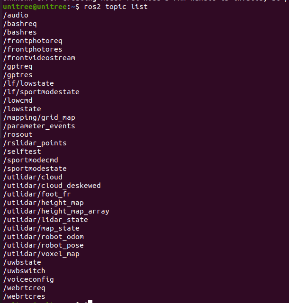Click the /mapping/grid_map entry
The width and height of the screenshot is (289, 303).
click(39, 118)
